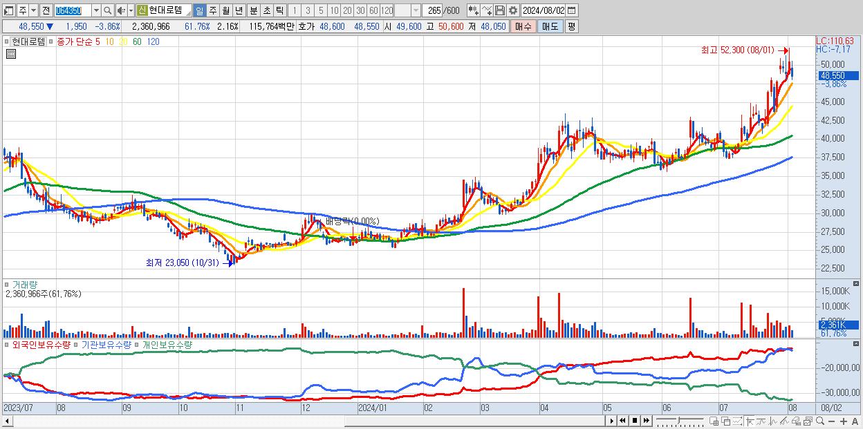This screenshot has width=863, height=429.
Task: Select the 분 (minute) period toggle
Action: point(253,10)
